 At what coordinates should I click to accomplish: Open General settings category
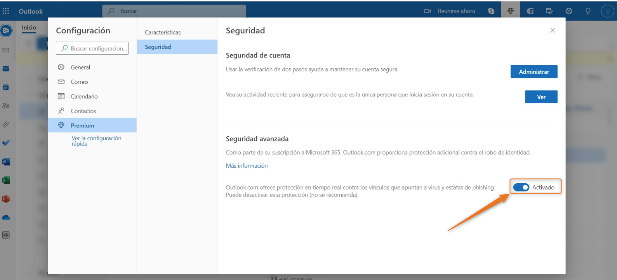click(x=92, y=67)
